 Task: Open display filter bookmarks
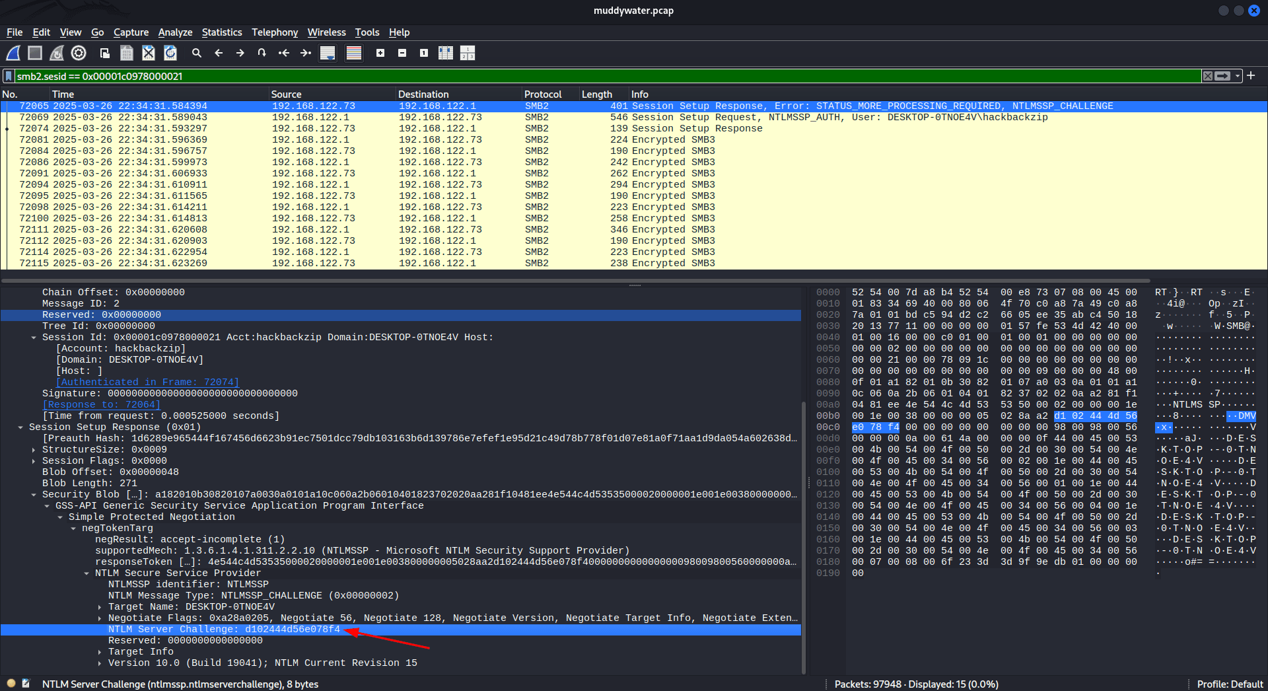tap(9, 76)
